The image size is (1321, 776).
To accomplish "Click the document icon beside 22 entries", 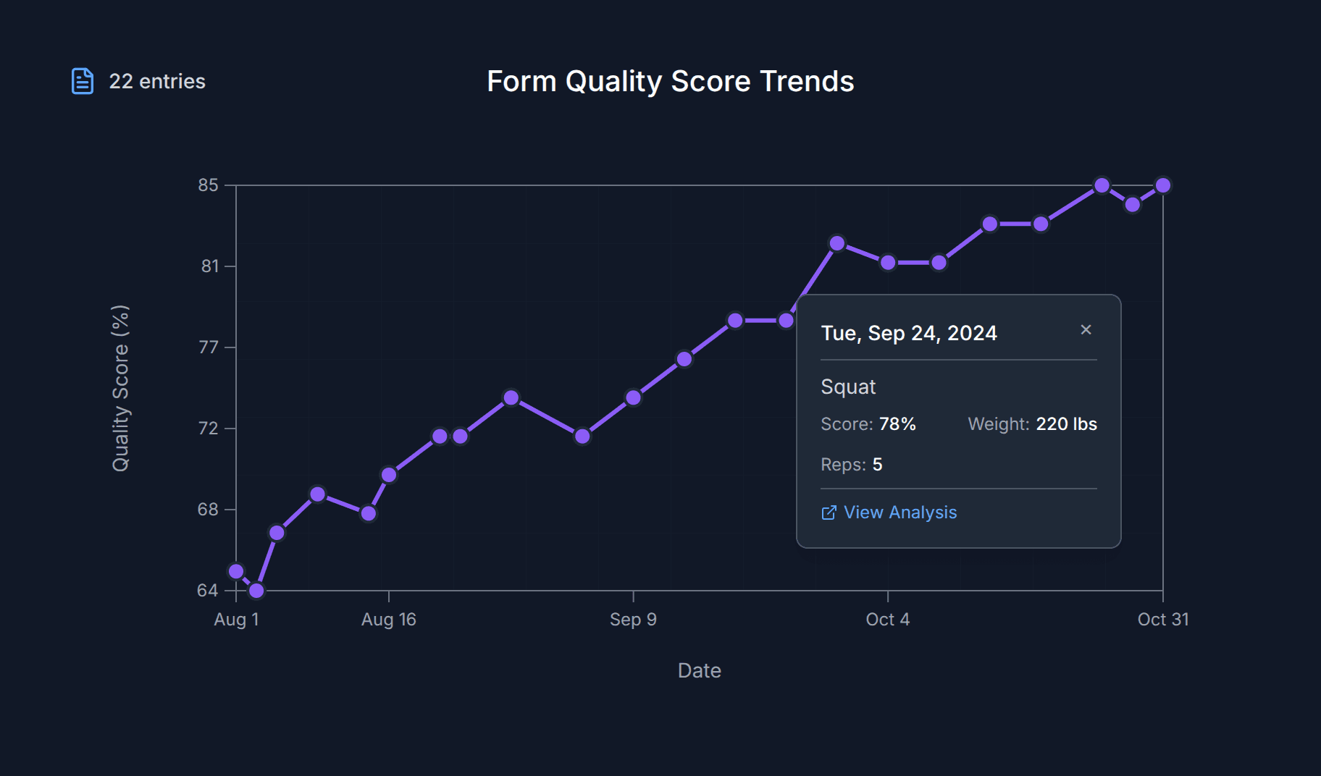I will click(x=83, y=81).
